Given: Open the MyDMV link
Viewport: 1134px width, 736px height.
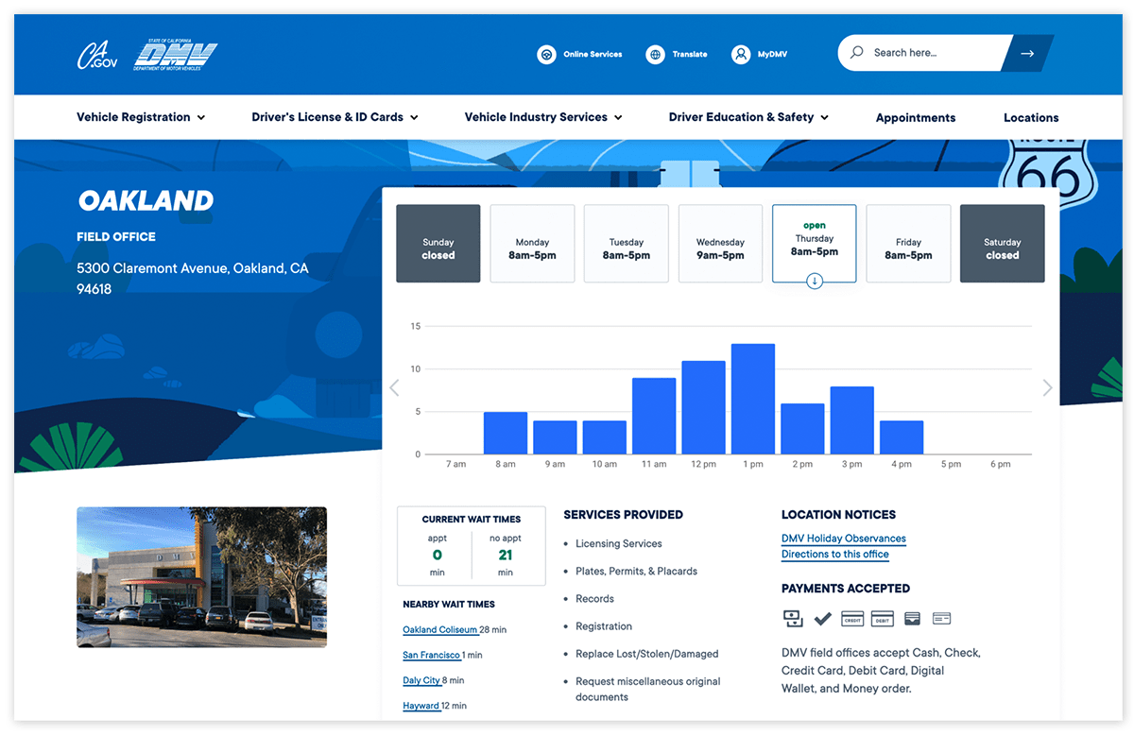Looking at the screenshot, I should coord(774,55).
